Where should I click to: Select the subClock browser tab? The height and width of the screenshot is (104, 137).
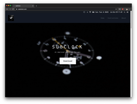23,6
